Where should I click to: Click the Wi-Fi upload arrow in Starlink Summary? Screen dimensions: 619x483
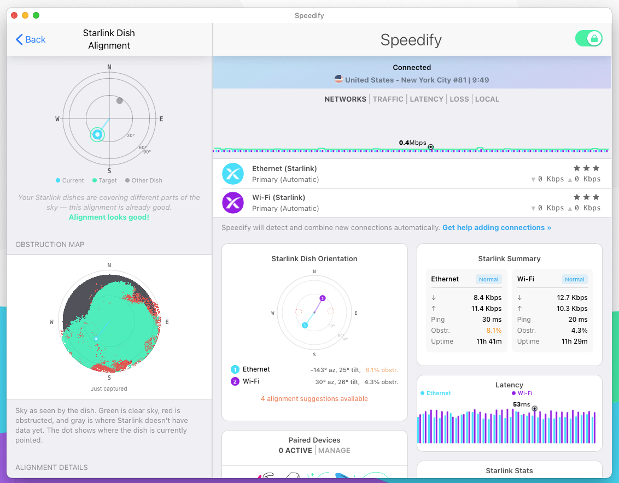click(519, 309)
